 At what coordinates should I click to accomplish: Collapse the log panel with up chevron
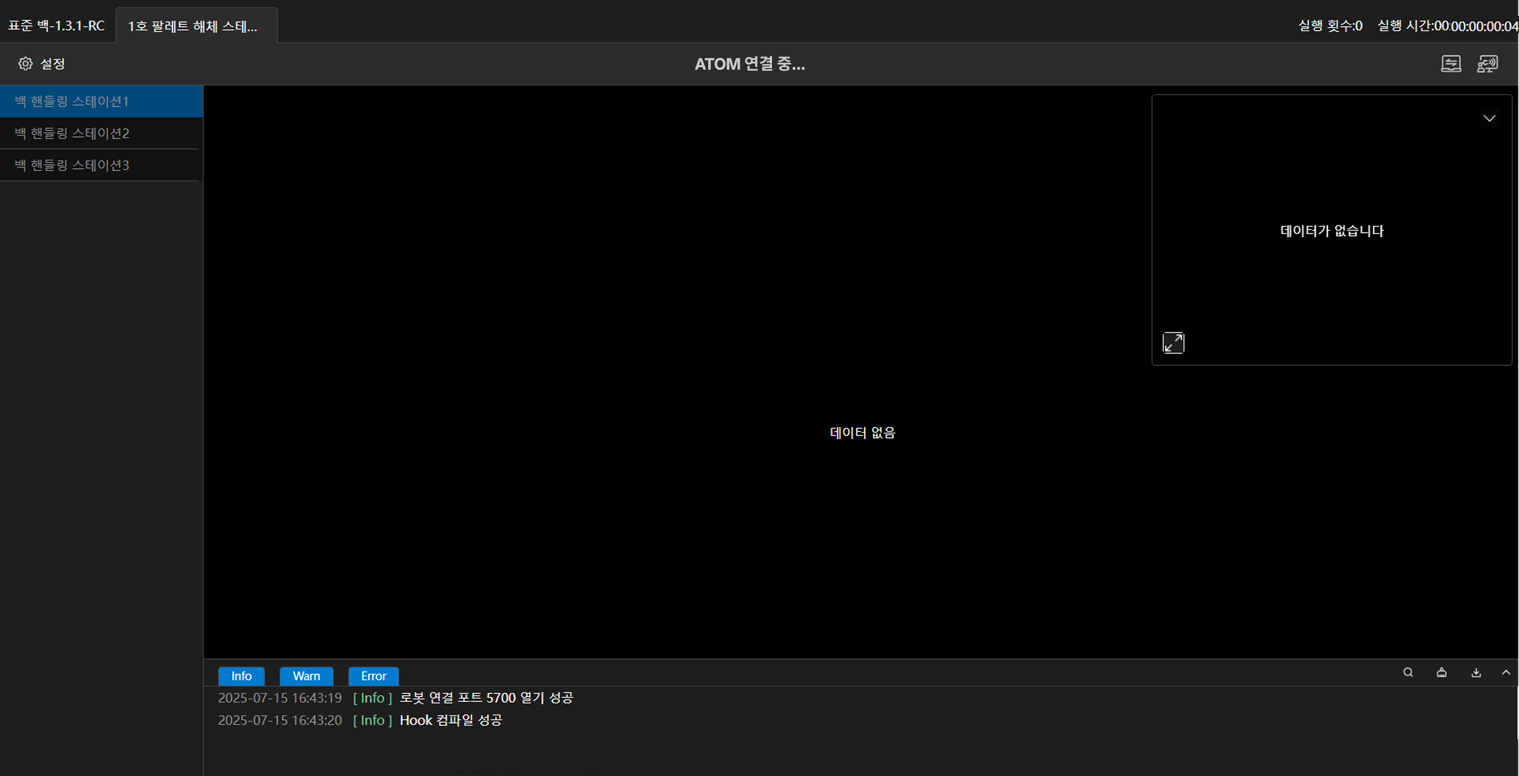pyautogui.click(x=1506, y=672)
